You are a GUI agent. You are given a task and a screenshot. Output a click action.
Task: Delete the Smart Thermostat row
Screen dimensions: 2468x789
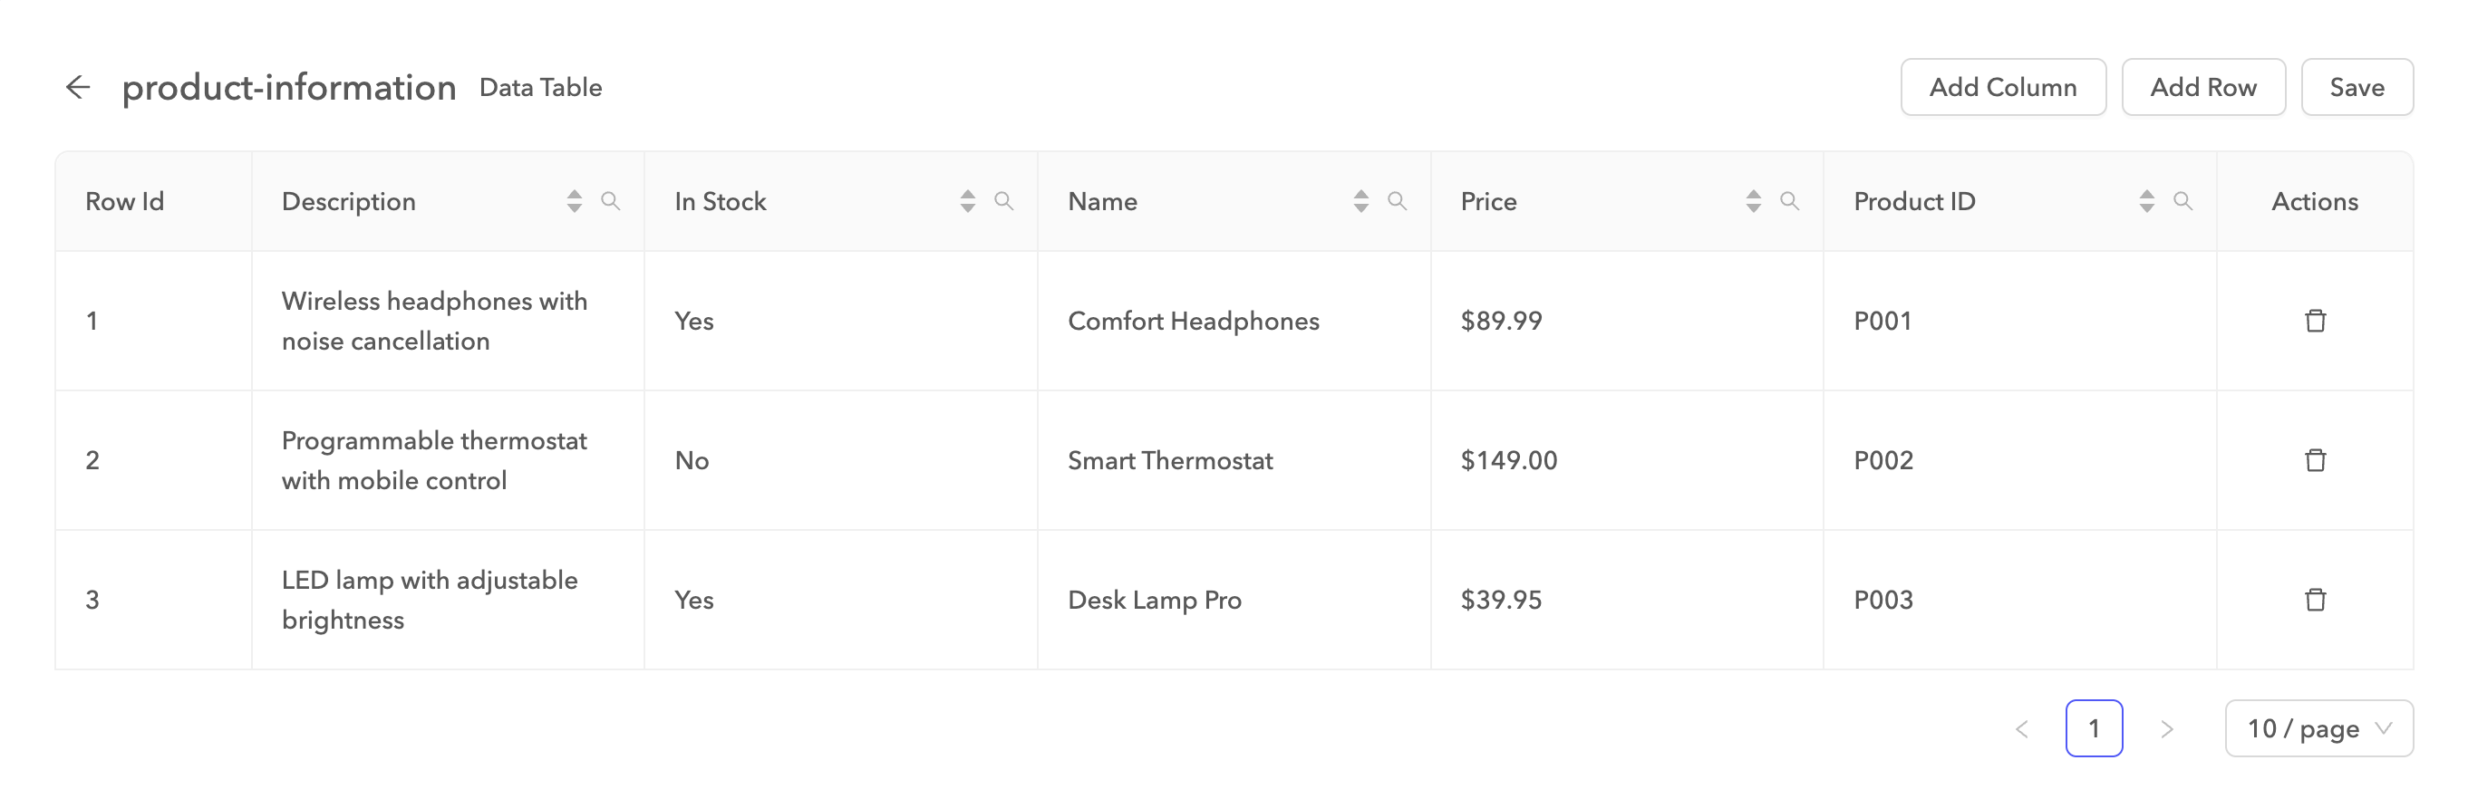[x=2316, y=460]
